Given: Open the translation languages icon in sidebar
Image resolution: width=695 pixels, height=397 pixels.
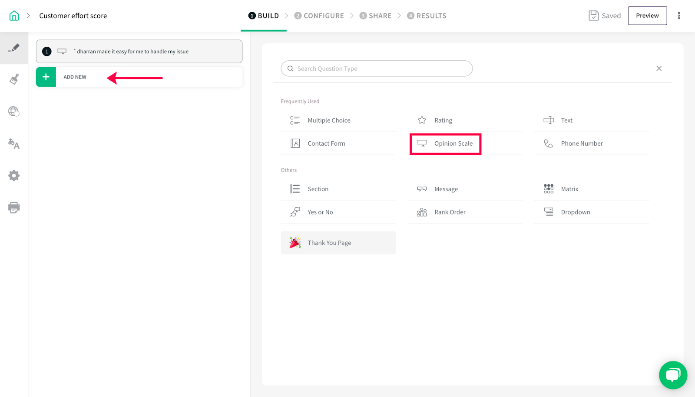Looking at the screenshot, I should point(14,143).
